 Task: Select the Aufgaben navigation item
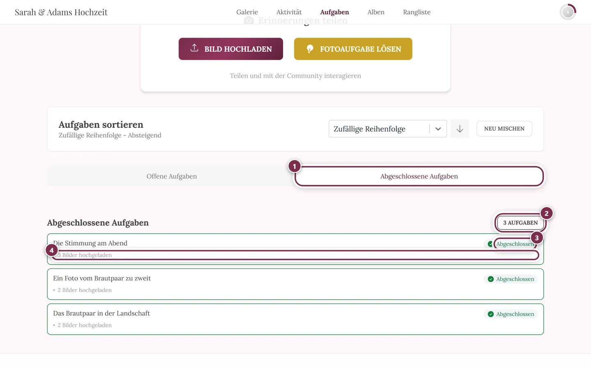(334, 12)
